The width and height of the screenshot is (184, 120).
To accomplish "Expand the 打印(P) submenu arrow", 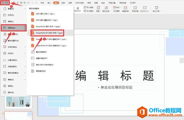I will [25, 53].
